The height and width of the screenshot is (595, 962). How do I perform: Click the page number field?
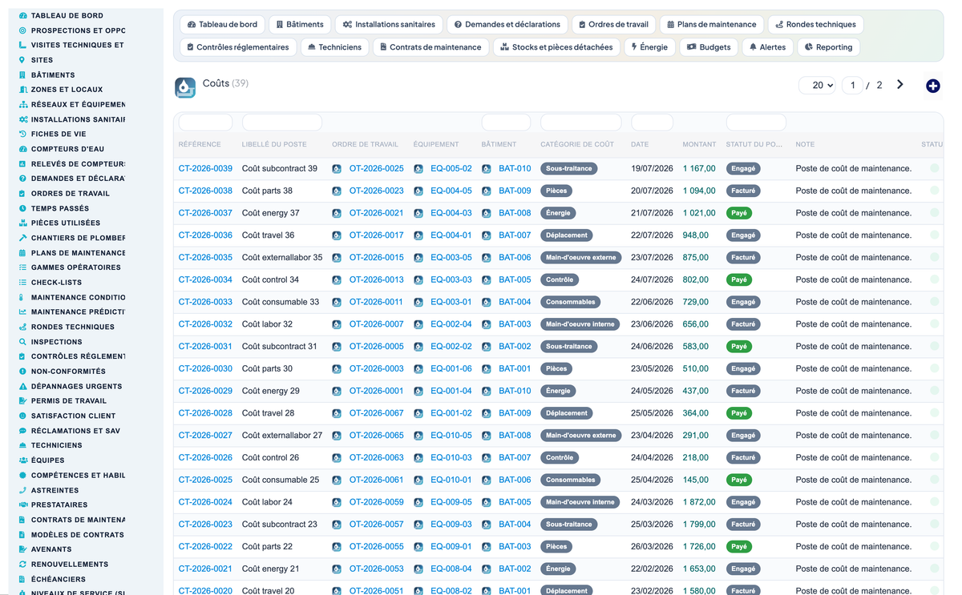852,85
